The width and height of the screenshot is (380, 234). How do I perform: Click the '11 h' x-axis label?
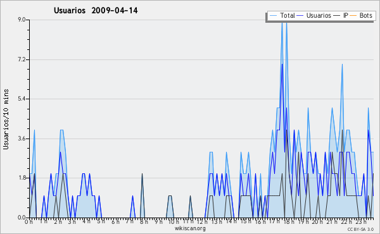click(x=188, y=221)
